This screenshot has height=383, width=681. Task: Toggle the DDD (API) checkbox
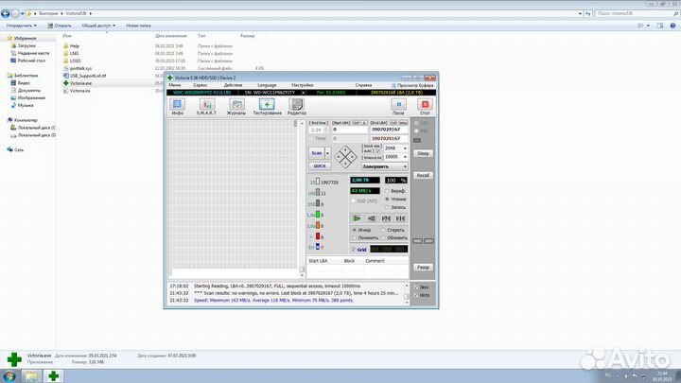click(354, 201)
